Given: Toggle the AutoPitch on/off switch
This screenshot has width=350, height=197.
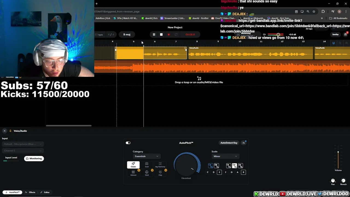Looking at the screenshot, I should 128,143.
